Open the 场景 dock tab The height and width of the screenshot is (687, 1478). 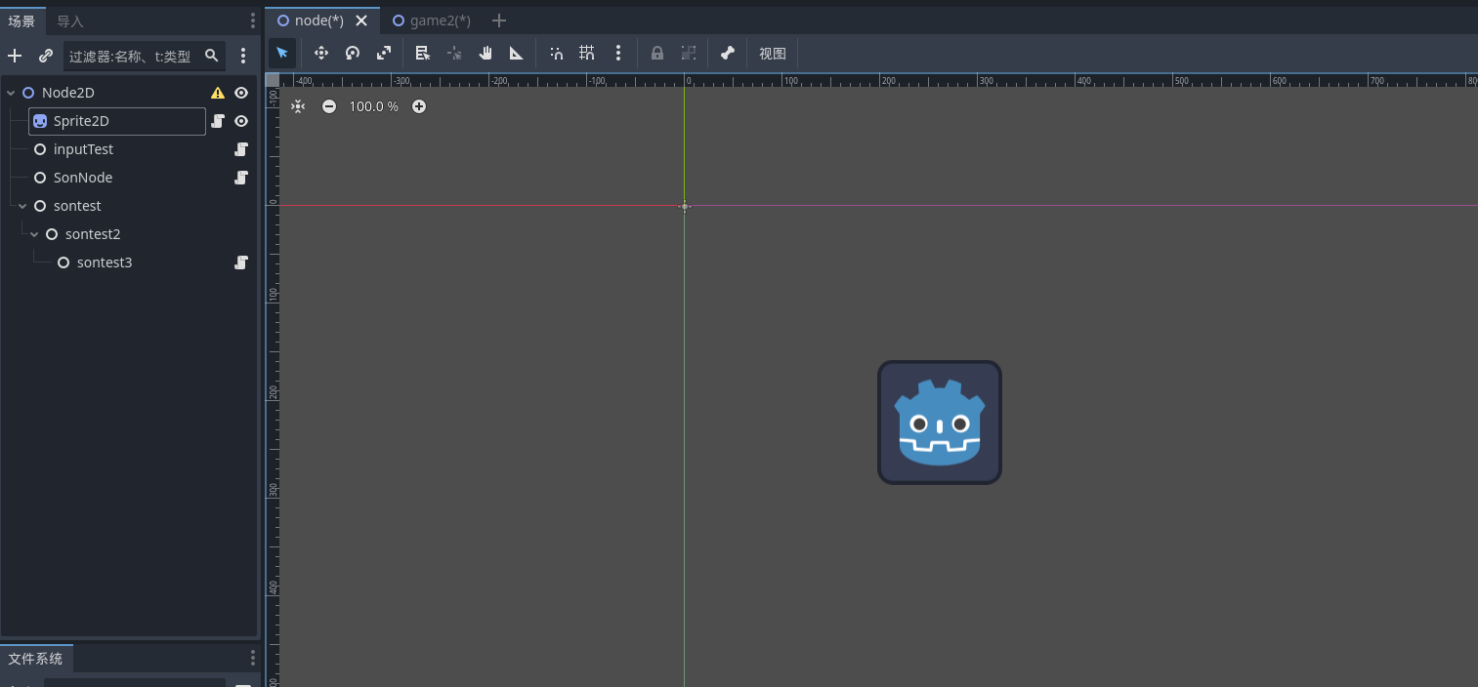(21, 20)
